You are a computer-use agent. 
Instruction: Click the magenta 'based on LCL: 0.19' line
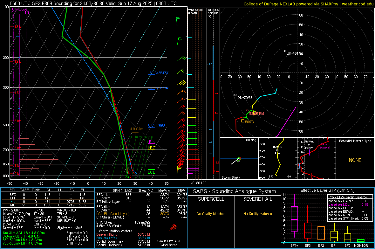(x=348, y=204)
